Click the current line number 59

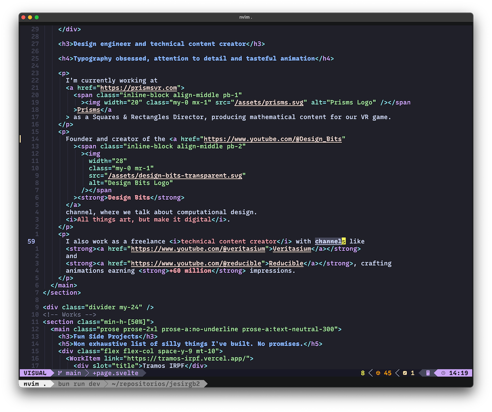point(31,242)
